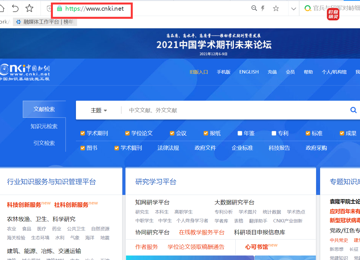Viewport: 360px width, 260px height.
Task: Click 统计数据 link
Action: click(272, 212)
